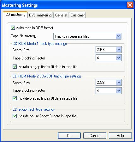Image resolution: width=135 pixels, height=142 pixels.
Task: Select the Customer tab
Action: click(78, 15)
